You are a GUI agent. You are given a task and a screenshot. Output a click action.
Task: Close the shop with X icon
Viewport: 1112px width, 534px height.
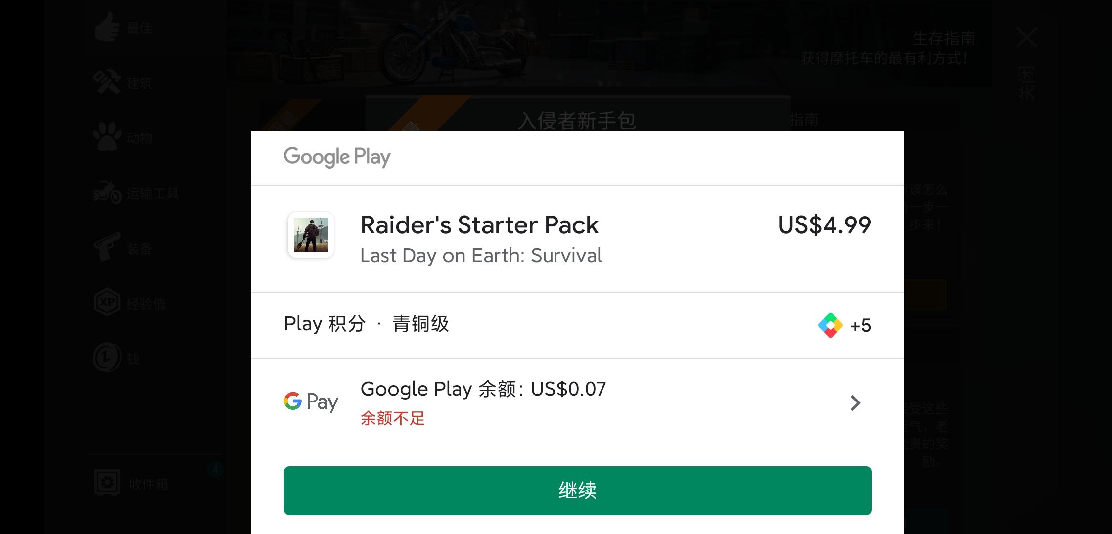pyautogui.click(x=1026, y=37)
